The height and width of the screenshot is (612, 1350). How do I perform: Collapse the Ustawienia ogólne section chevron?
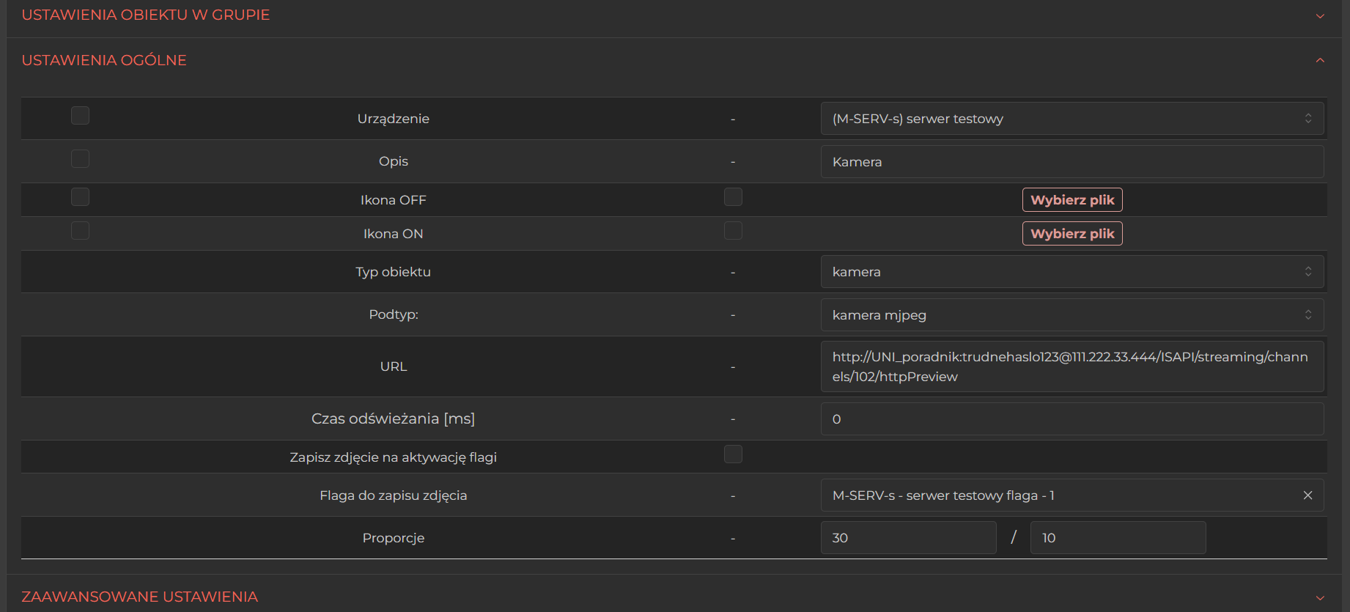point(1320,60)
